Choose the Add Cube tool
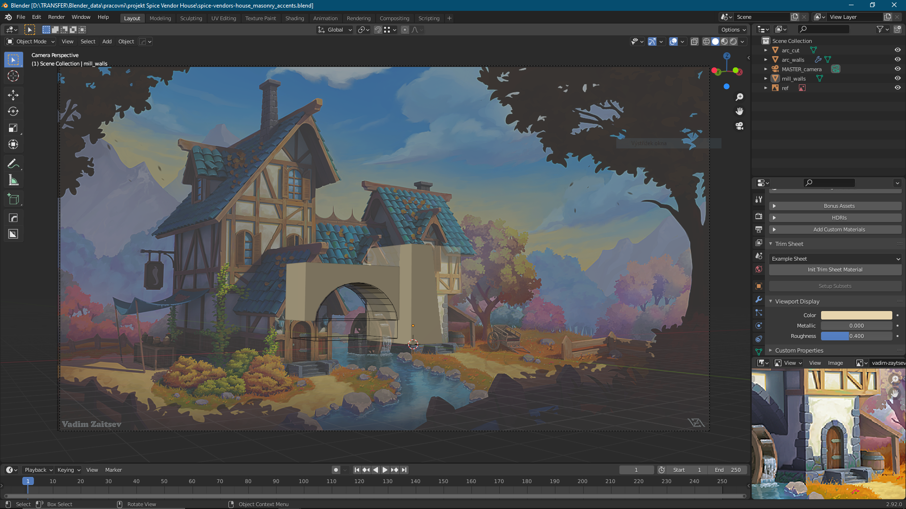The width and height of the screenshot is (906, 509). pos(13,199)
